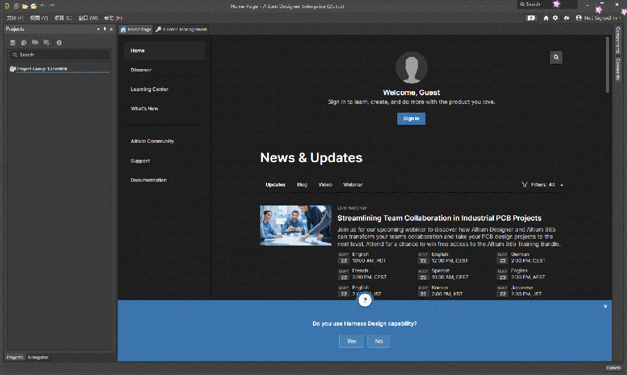The width and height of the screenshot is (627, 375).
Task: Select the Video news tab
Action: coord(325,185)
